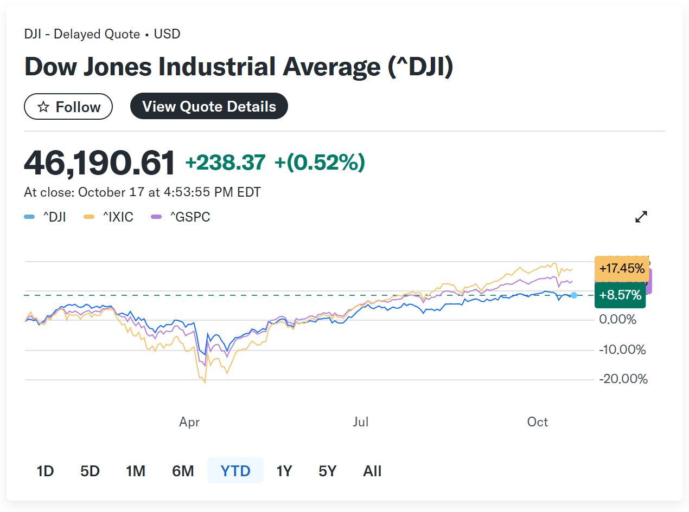The image size is (689, 512).
Task: Expand the chart to full screen
Action: tap(641, 217)
